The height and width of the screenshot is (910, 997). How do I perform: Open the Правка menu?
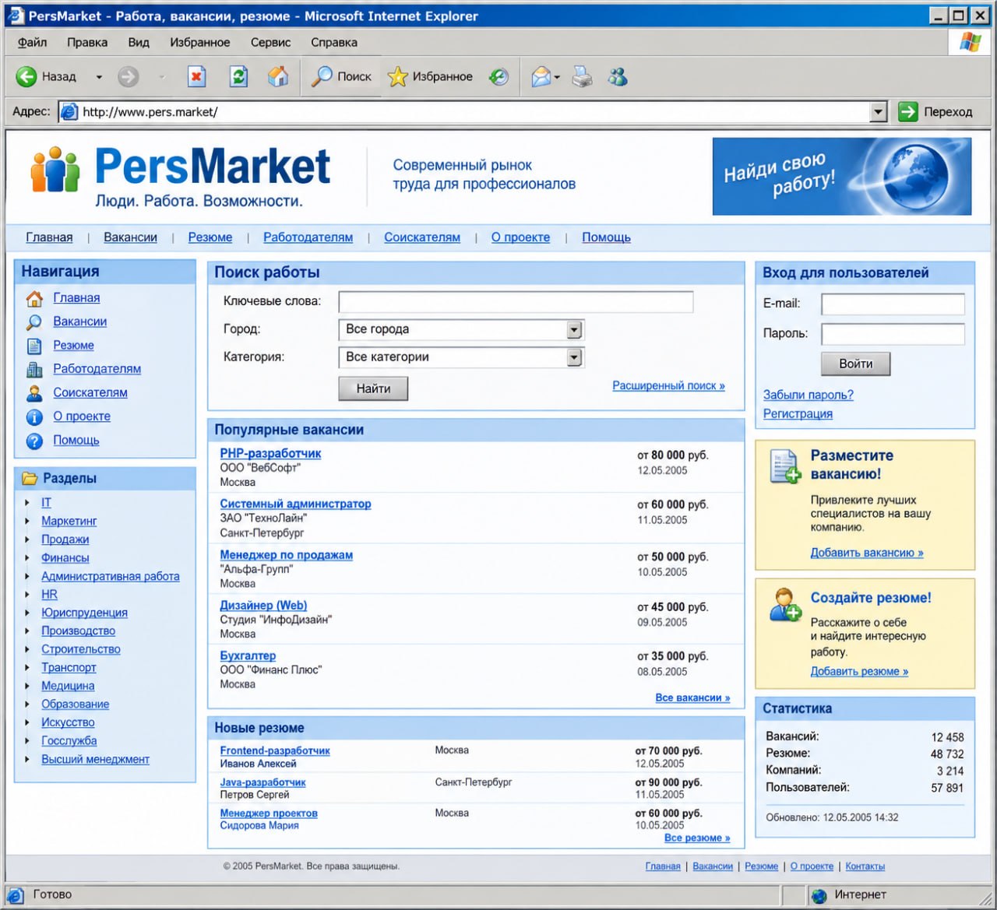coord(87,42)
